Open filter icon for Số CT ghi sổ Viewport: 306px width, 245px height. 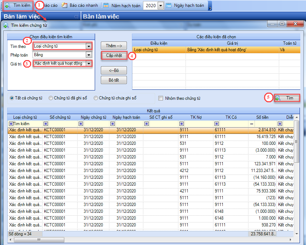(x=147, y=124)
